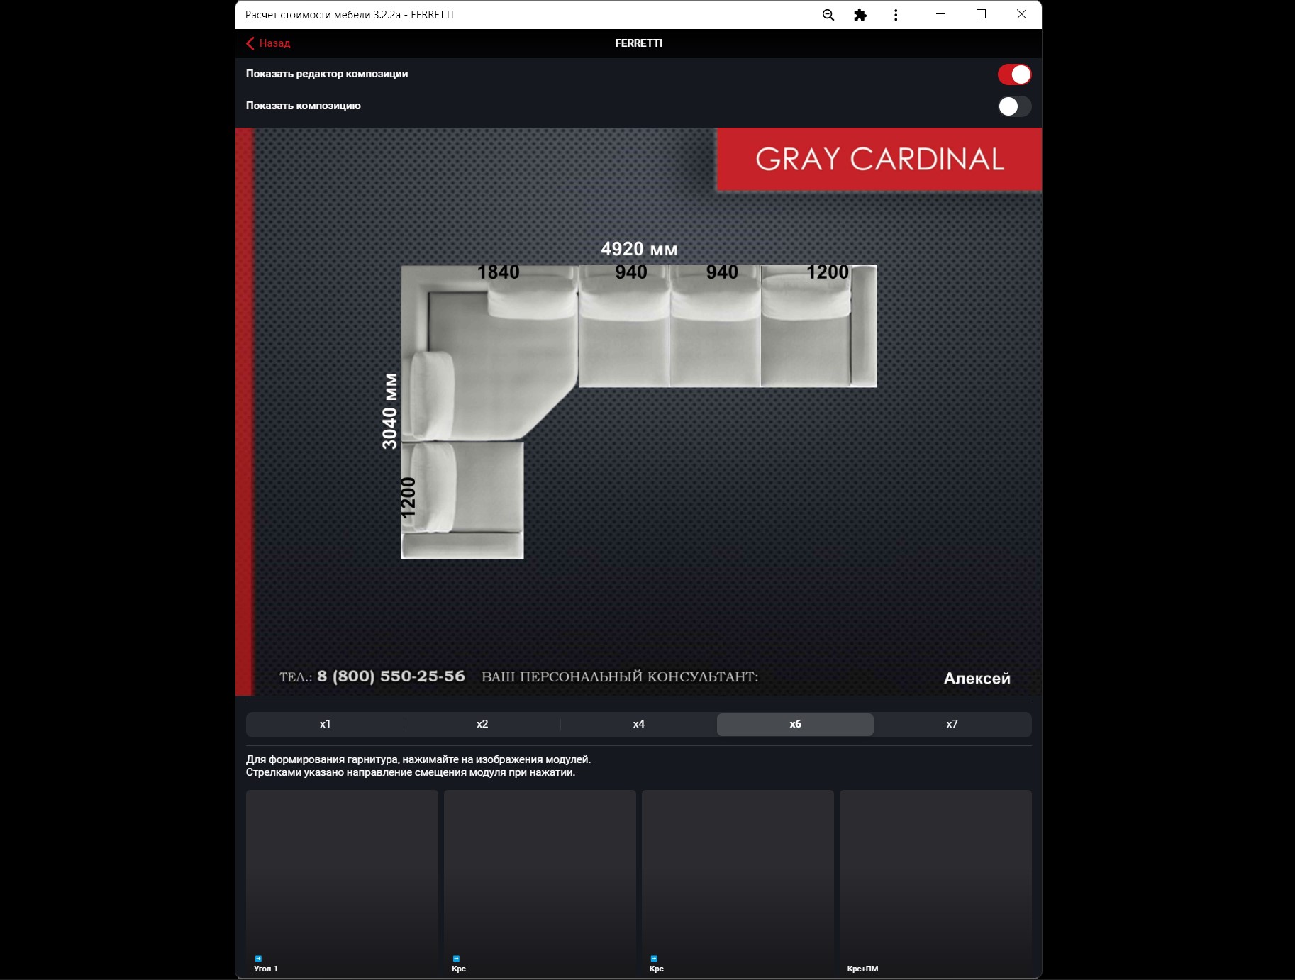Click the magnifier search icon in title bar
The width and height of the screenshot is (1295, 980).
click(x=828, y=15)
